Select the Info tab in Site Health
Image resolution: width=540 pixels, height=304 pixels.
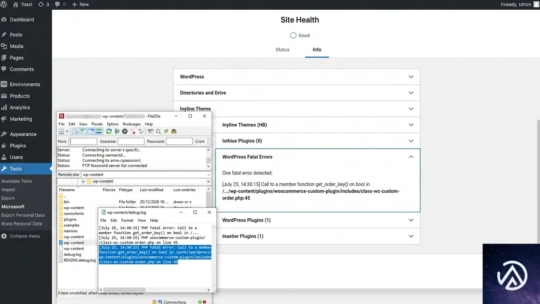pyautogui.click(x=317, y=50)
